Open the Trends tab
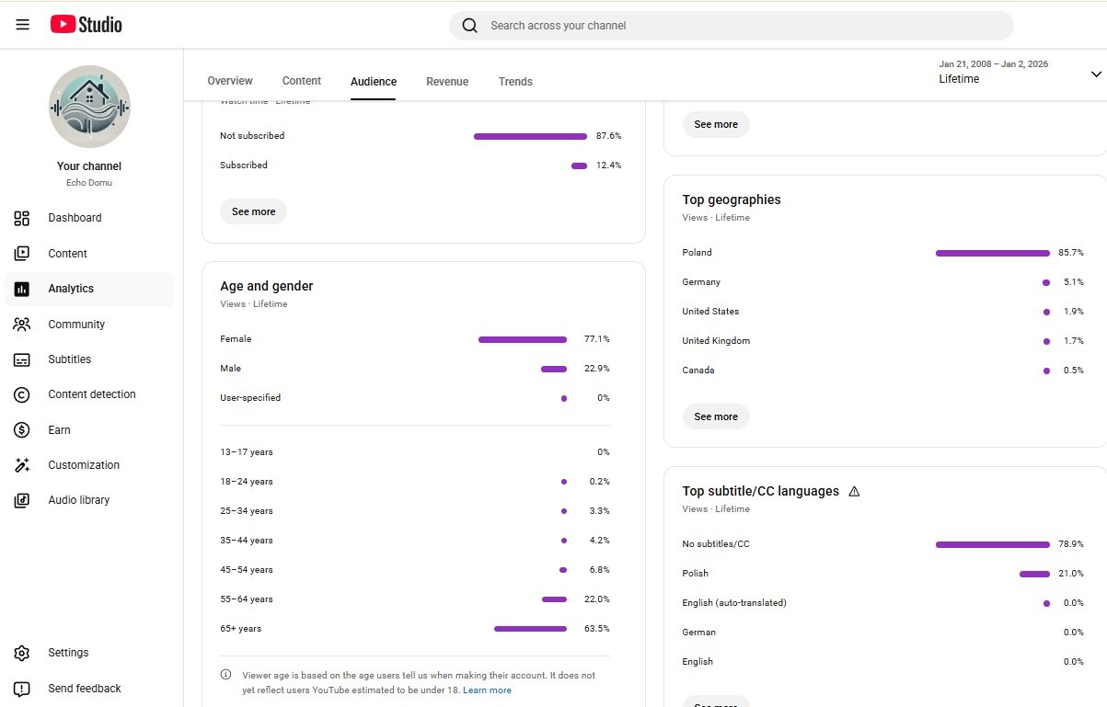The width and height of the screenshot is (1107, 707). point(515,82)
